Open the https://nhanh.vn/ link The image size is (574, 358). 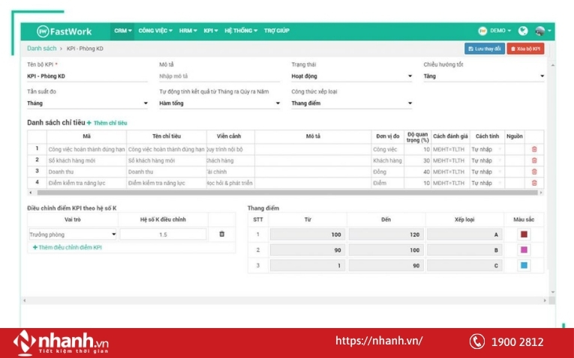pyautogui.click(x=379, y=342)
